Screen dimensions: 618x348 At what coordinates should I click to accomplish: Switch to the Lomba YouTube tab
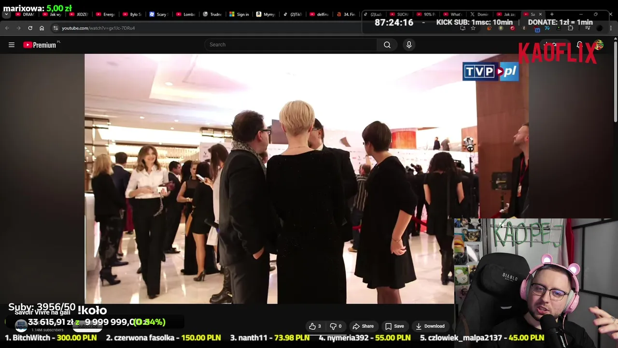pyautogui.click(x=185, y=14)
